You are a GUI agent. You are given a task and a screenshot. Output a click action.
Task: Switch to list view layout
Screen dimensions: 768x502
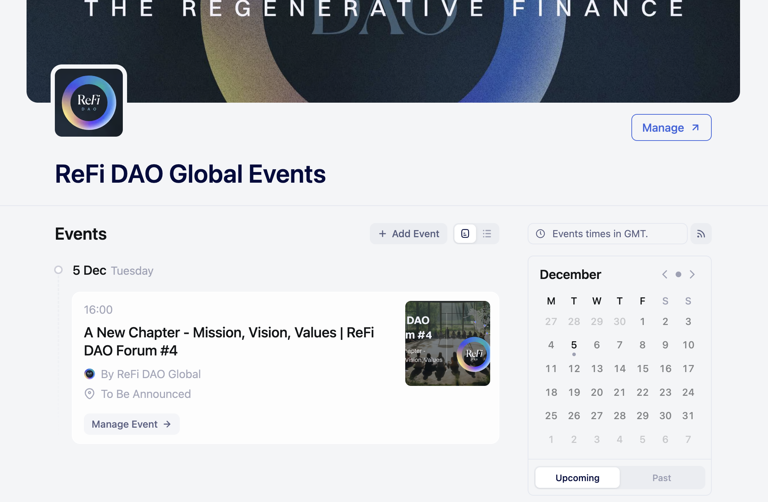(x=487, y=234)
